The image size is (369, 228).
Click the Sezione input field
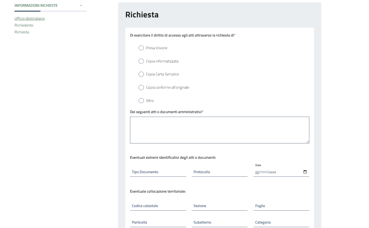coord(220,206)
